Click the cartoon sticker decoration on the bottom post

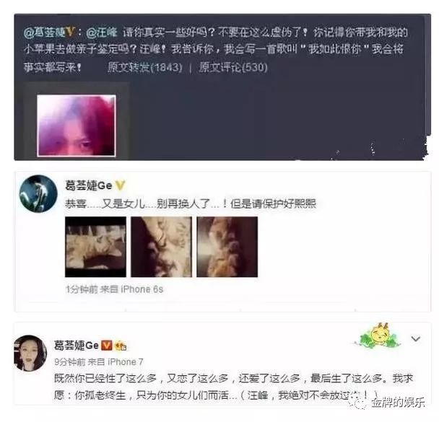tap(379, 335)
